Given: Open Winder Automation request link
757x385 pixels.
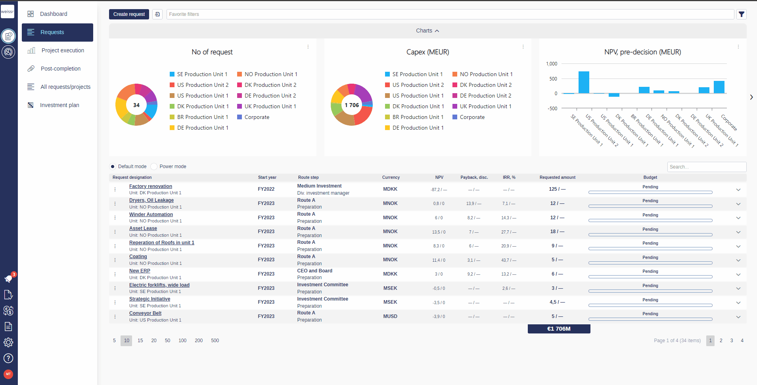Looking at the screenshot, I should point(151,215).
